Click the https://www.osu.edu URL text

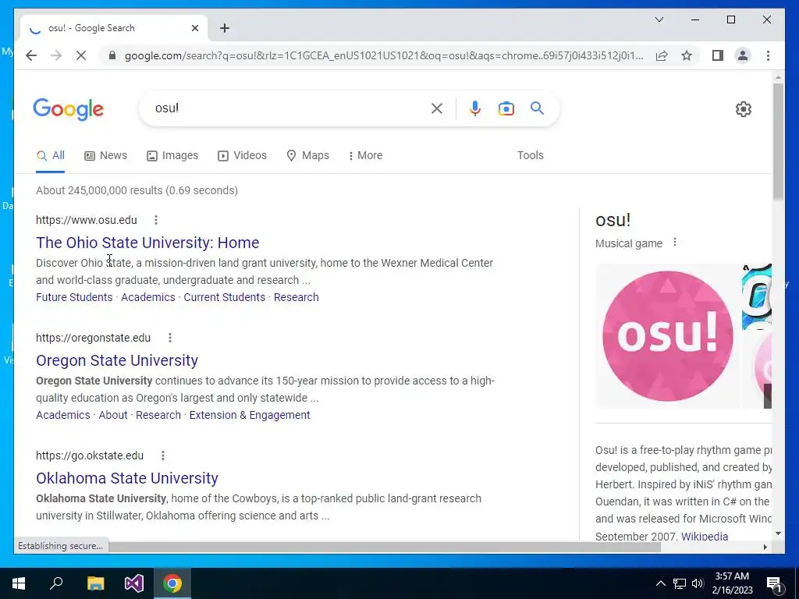(86, 220)
